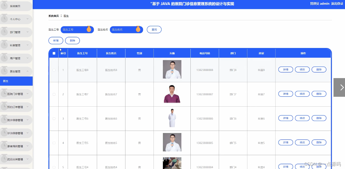Click the icon beside 诊治信息管理 in sidebar
This screenshot has height=169, width=345.
pos(4,132)
